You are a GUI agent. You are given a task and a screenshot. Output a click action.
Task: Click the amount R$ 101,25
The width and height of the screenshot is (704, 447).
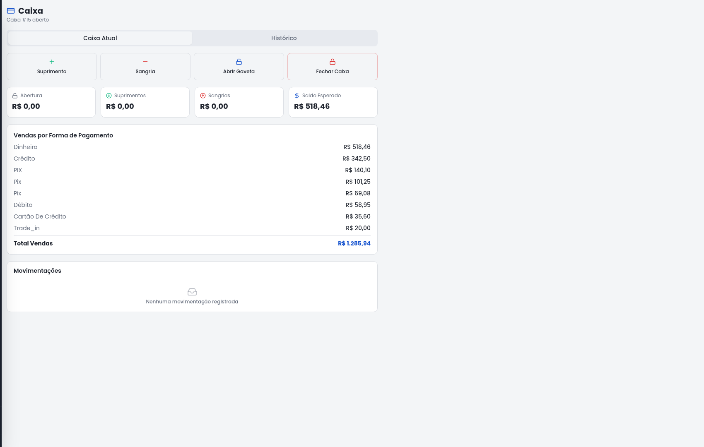358,182
